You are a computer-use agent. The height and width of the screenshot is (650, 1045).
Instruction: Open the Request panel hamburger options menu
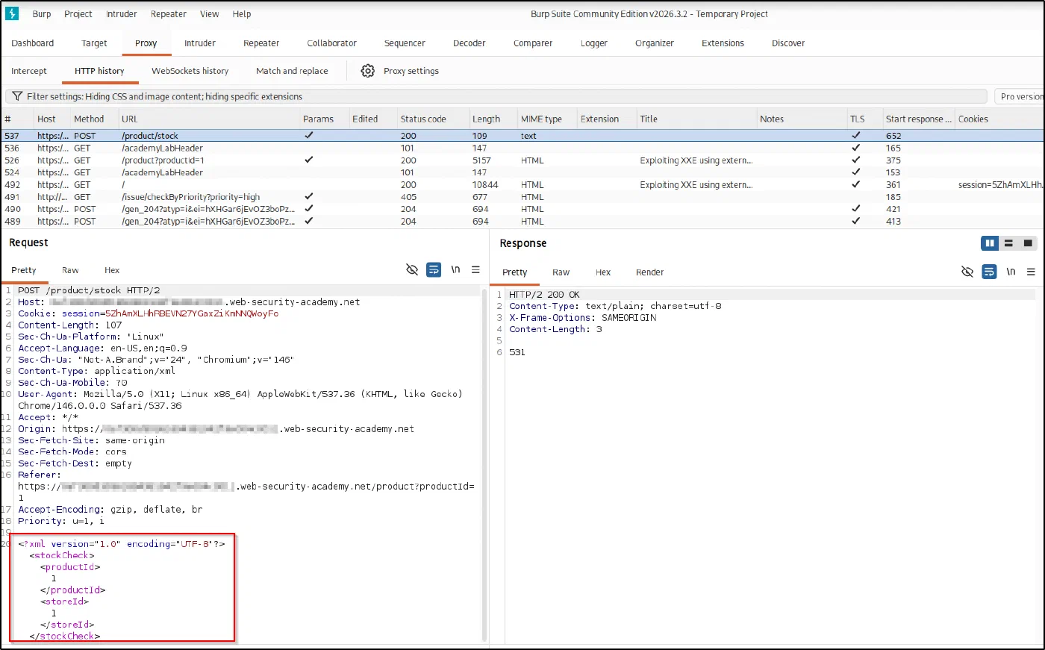click(x=475, y=269)
